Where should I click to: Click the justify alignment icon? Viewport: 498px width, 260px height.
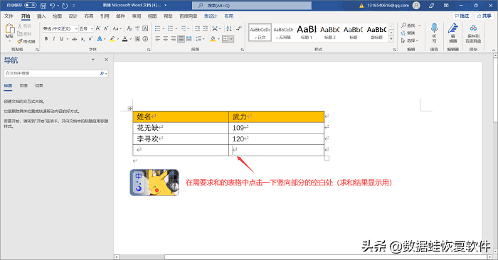181,38
